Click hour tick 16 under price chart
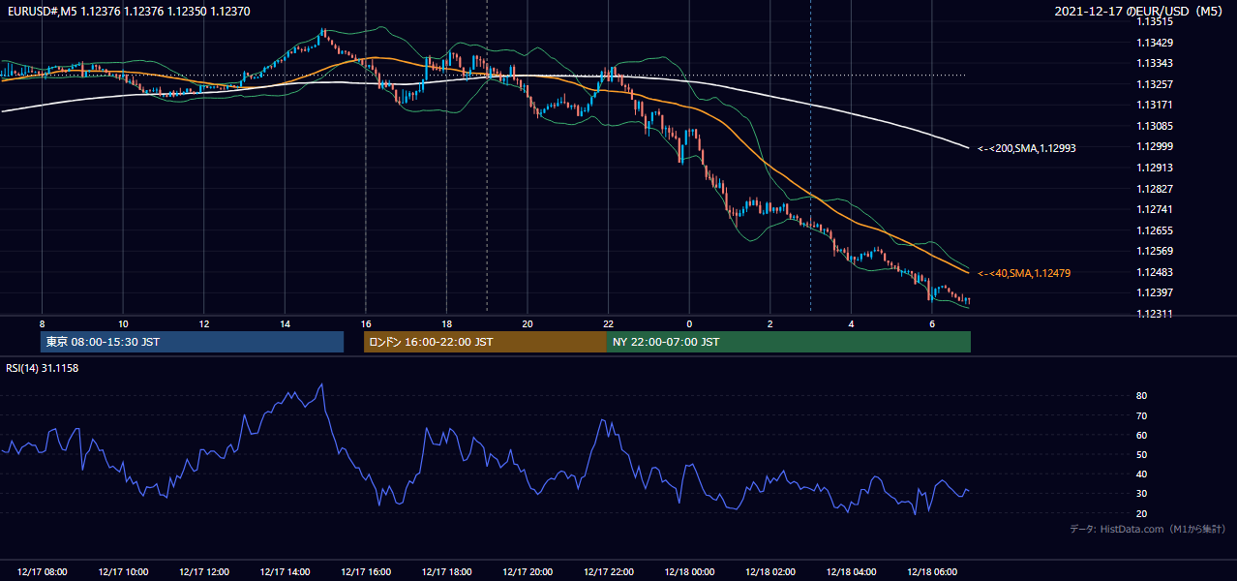Screen dimensions: 1237x581 366,323
